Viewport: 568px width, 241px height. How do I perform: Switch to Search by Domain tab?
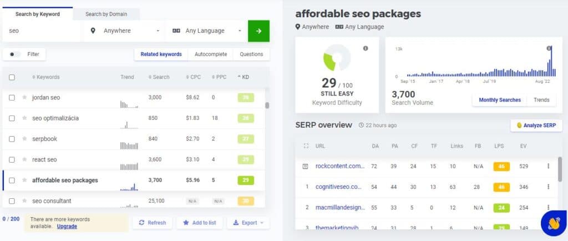[106, 14]
